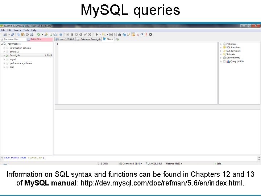This screenshot has height=196, width=261.
Task: Click the disconnect plug icon
Action: [x=13, y=34]
